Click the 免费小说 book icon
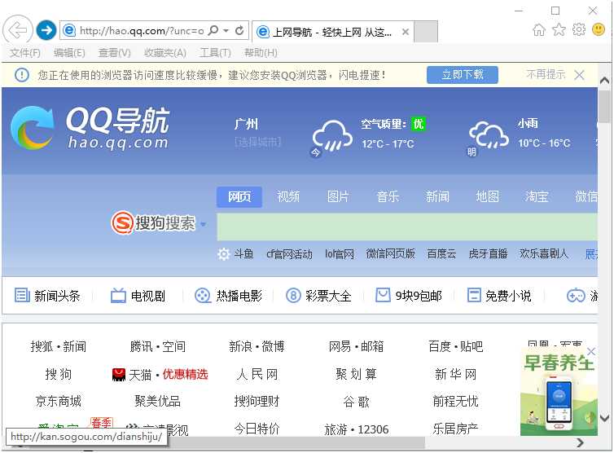The image size is (614, 453). pyautogui.click(x=474, y=295)
